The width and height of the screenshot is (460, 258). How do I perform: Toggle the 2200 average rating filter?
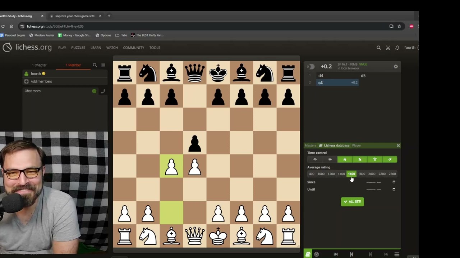click(382, 174)
